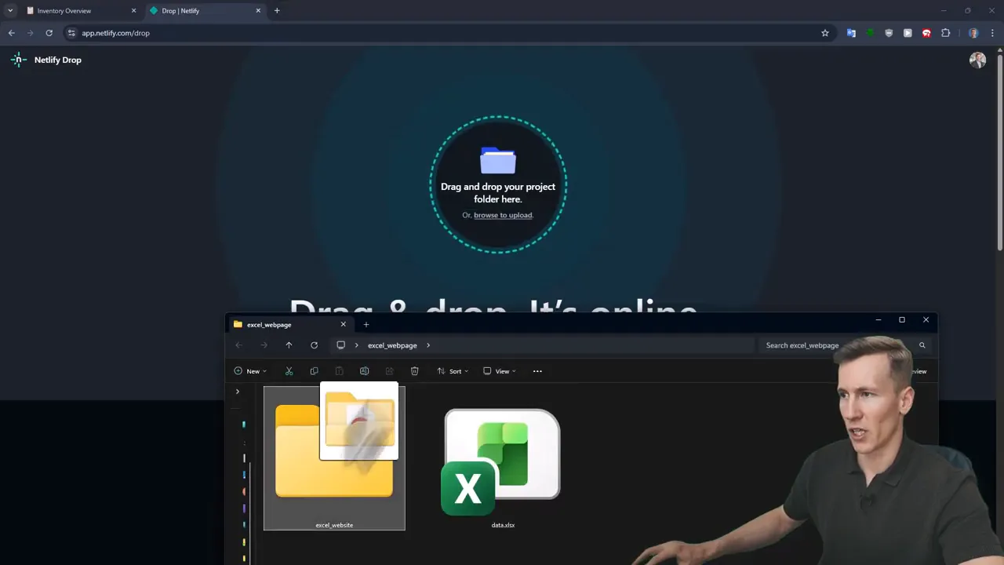The height and width of the screenshot is (565, 1004).
Task: Click the Share icon in File Explorer toolbar
Action: click(389, 370)
